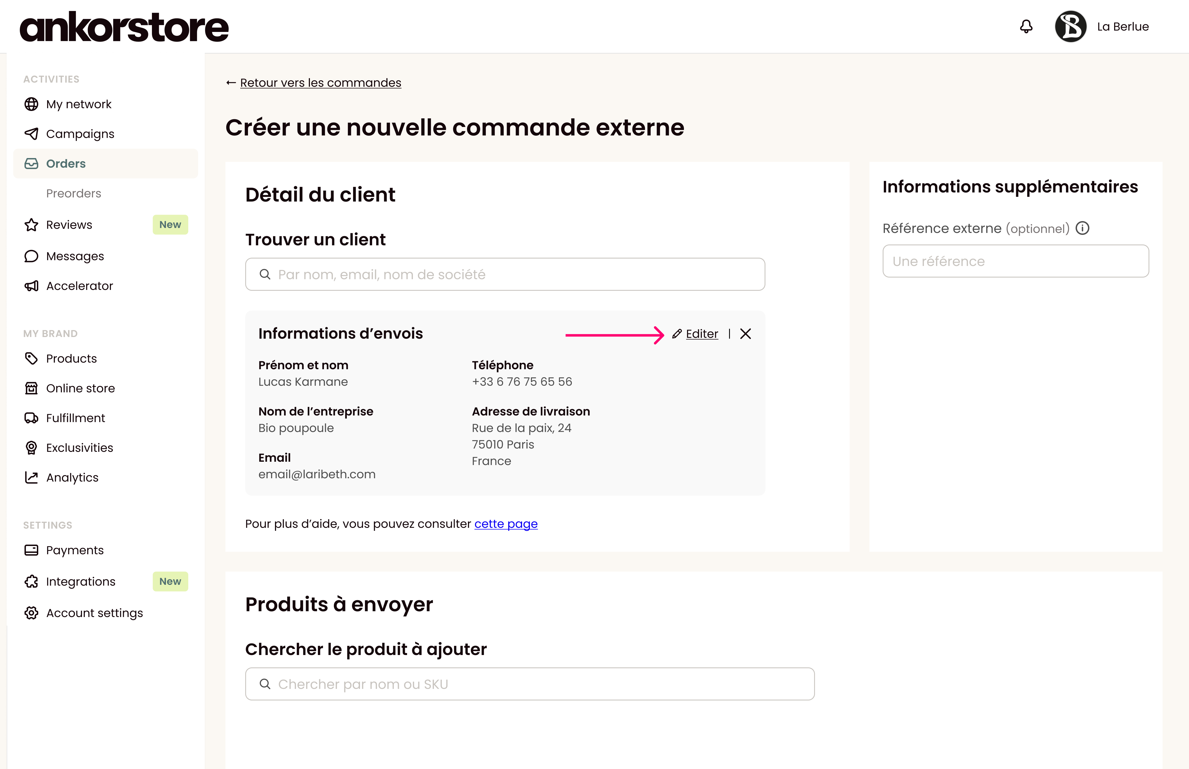
Task: Click the info icon beside Référence externe
Action: tap(1082, 228)
